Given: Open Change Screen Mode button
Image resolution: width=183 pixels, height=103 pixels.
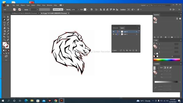Looking at the screenshot, I should click(6, 56).
